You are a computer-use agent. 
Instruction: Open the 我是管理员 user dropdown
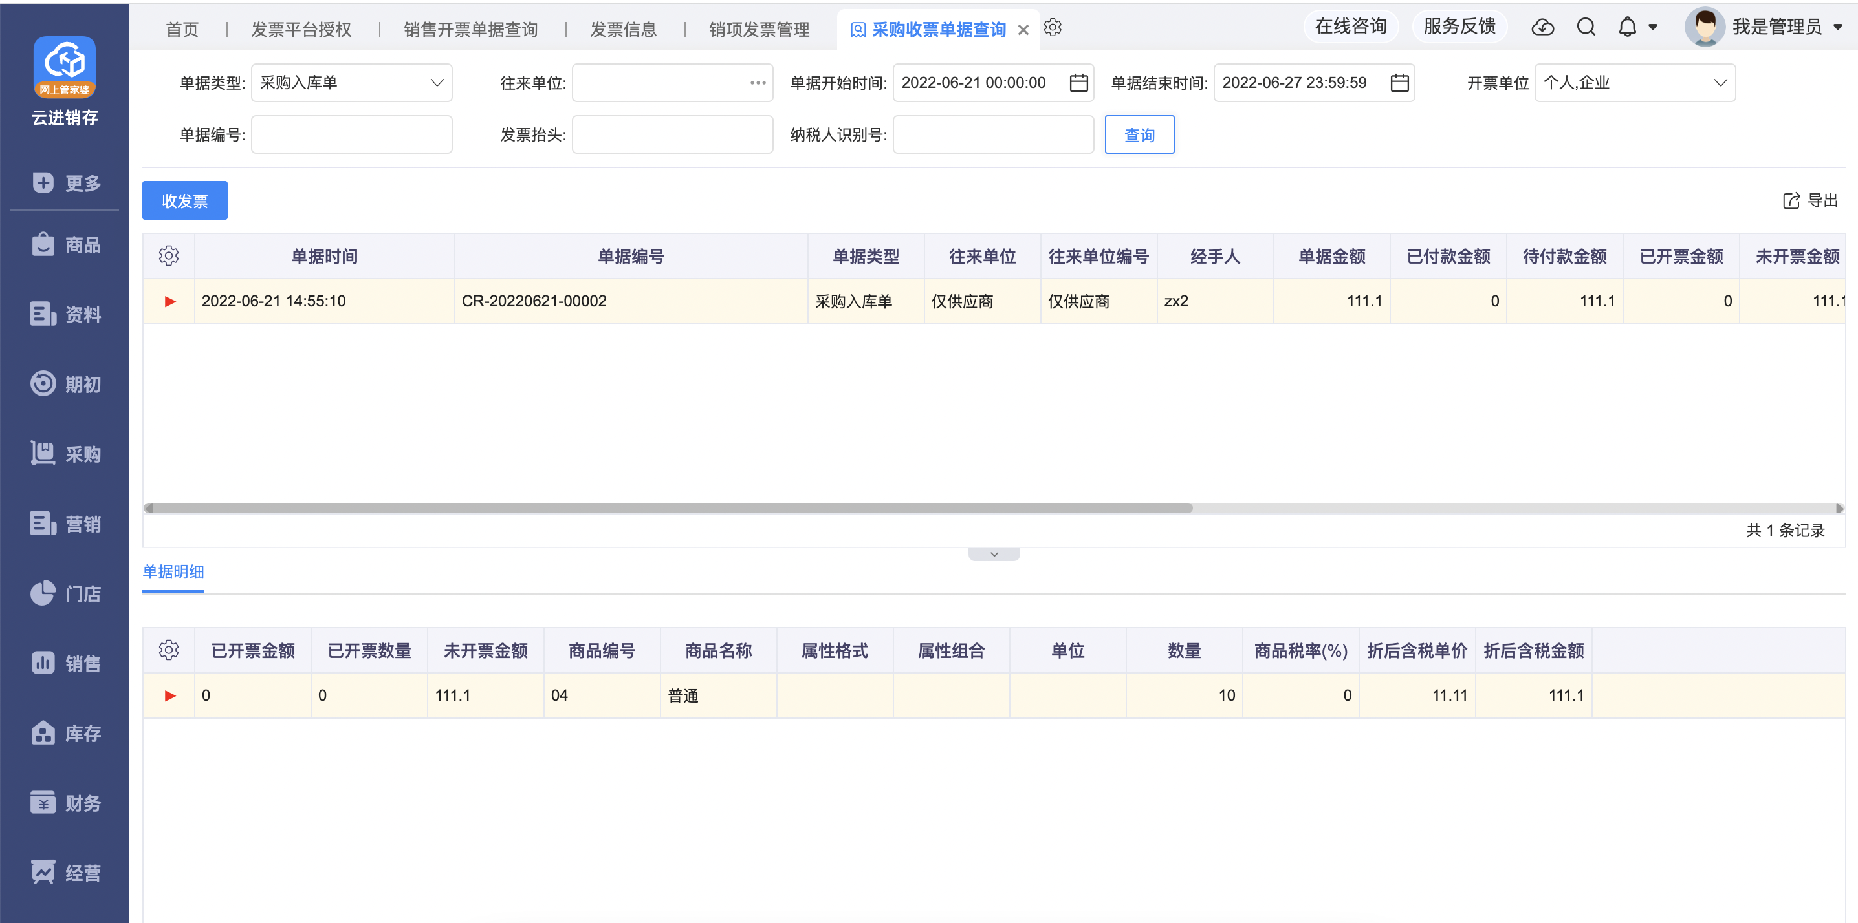(1837, 27)
